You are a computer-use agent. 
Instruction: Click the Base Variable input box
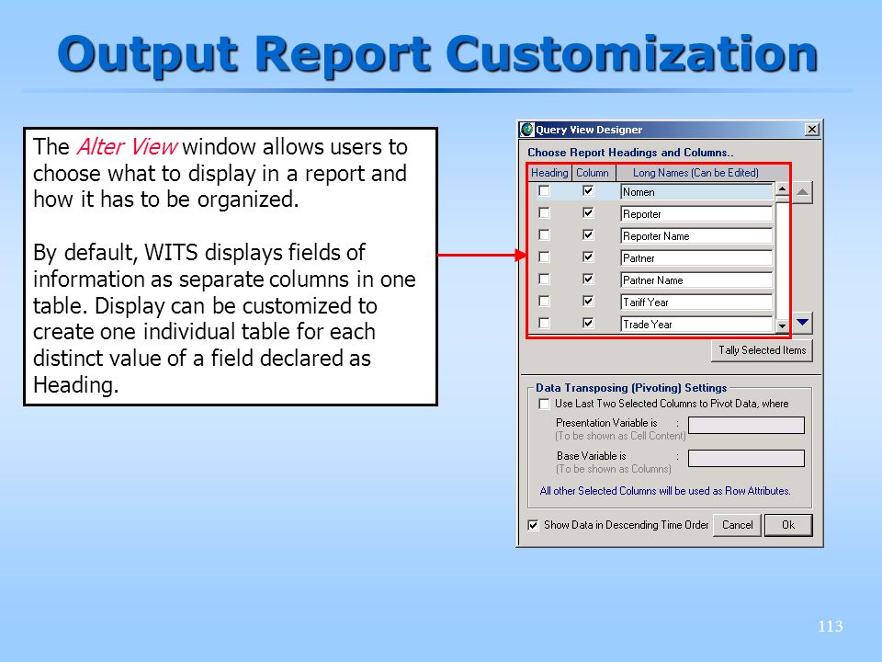click(x=746, y=458)
